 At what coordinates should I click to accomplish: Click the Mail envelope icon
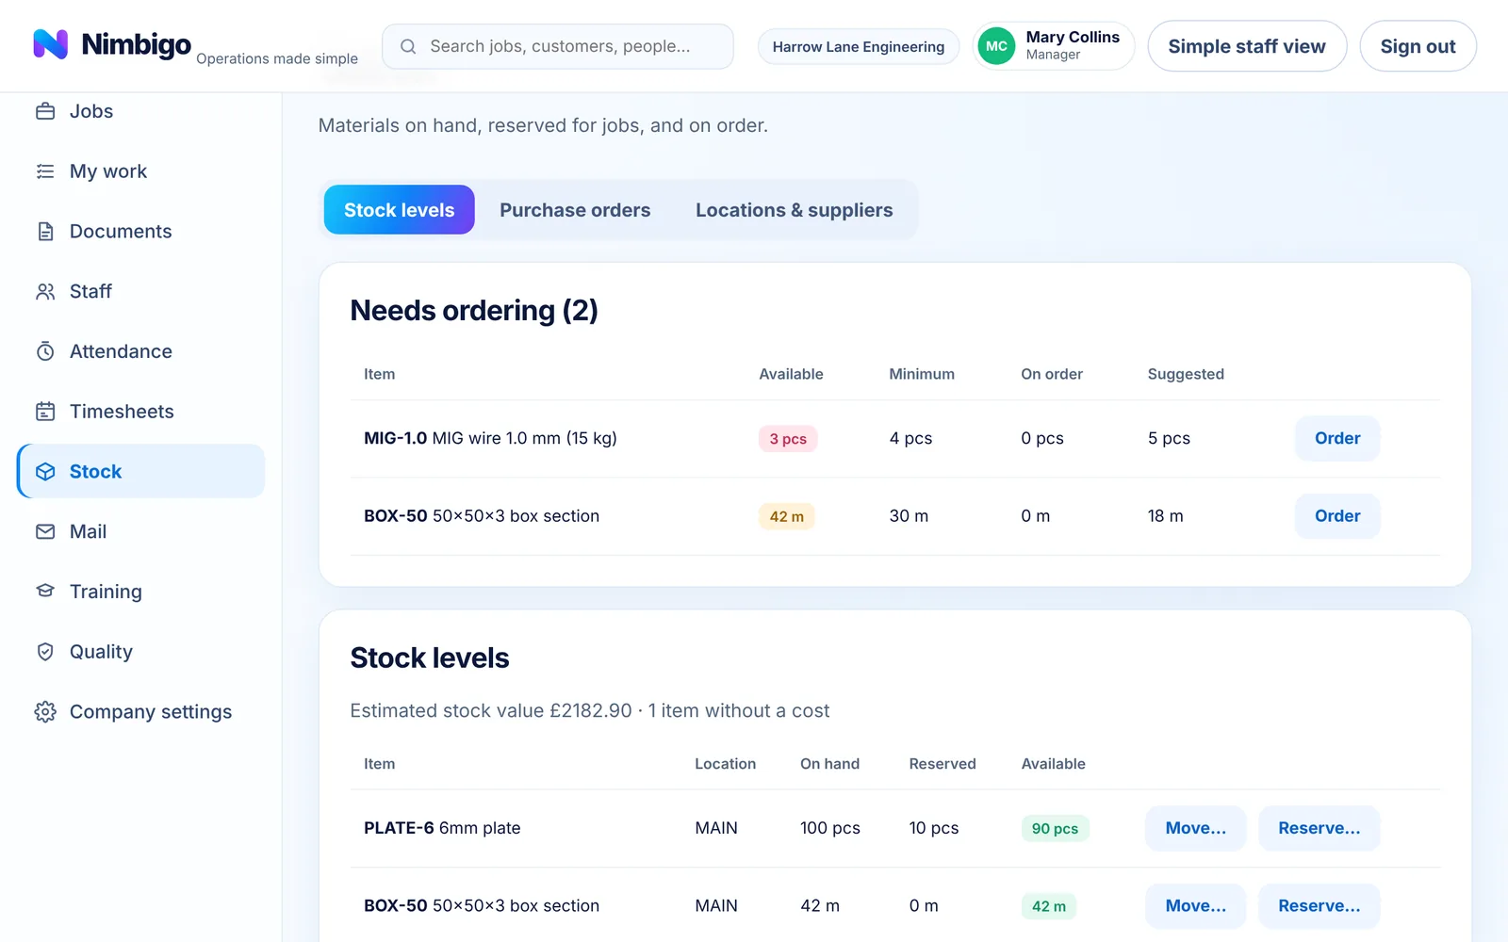(45, 531)
